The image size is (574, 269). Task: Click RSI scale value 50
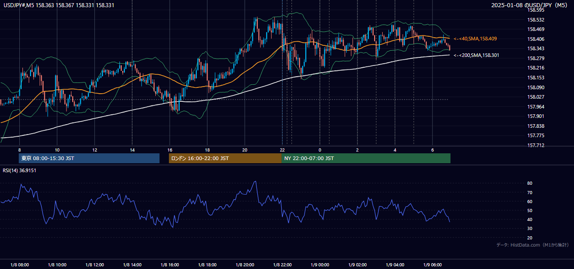point(530,210)
